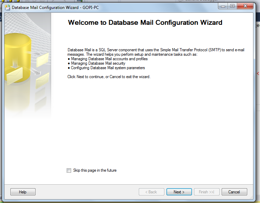Viewport: 260px width, 203px height.
Task: Close the Database Mail Configuration Wizard
Action: 245,6
